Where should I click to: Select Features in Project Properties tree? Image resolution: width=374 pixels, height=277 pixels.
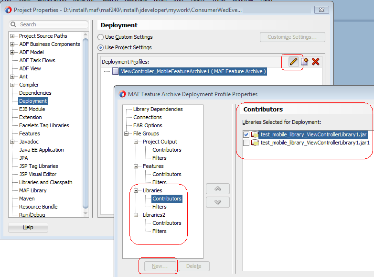pyautogui.click(x=30, y=133)
